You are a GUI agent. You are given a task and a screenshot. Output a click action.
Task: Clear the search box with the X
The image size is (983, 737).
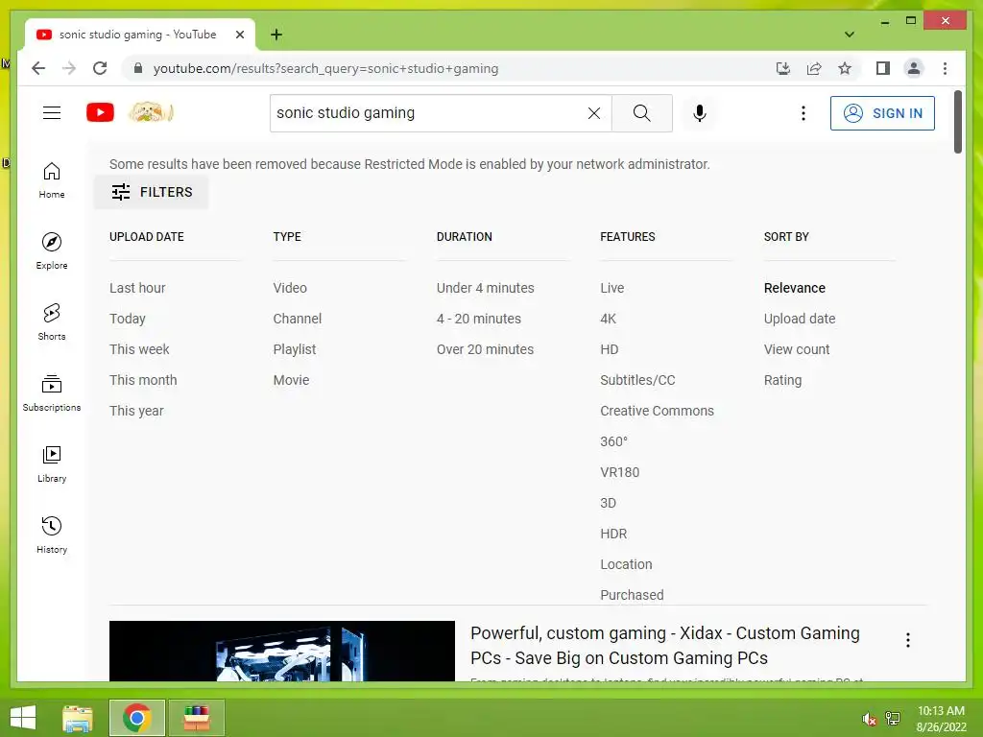pyautogui.click(x=593, y=113)
